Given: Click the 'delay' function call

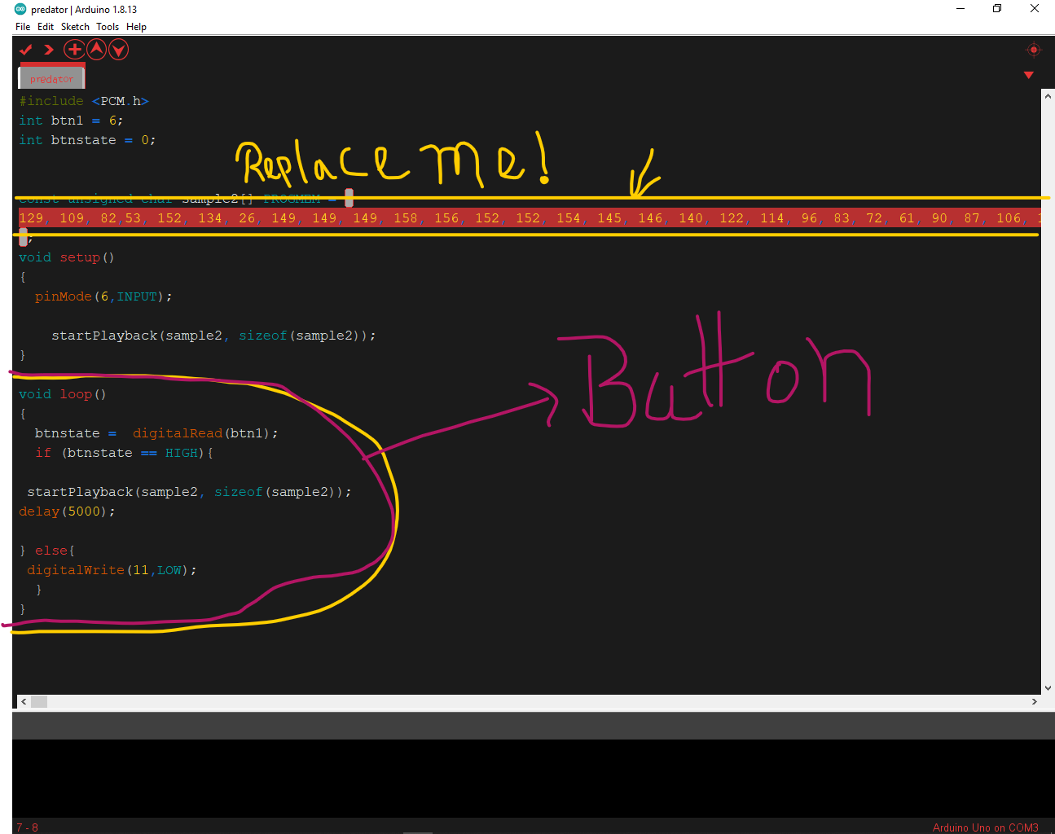Looking at the screenshot, I should [39, 511].
